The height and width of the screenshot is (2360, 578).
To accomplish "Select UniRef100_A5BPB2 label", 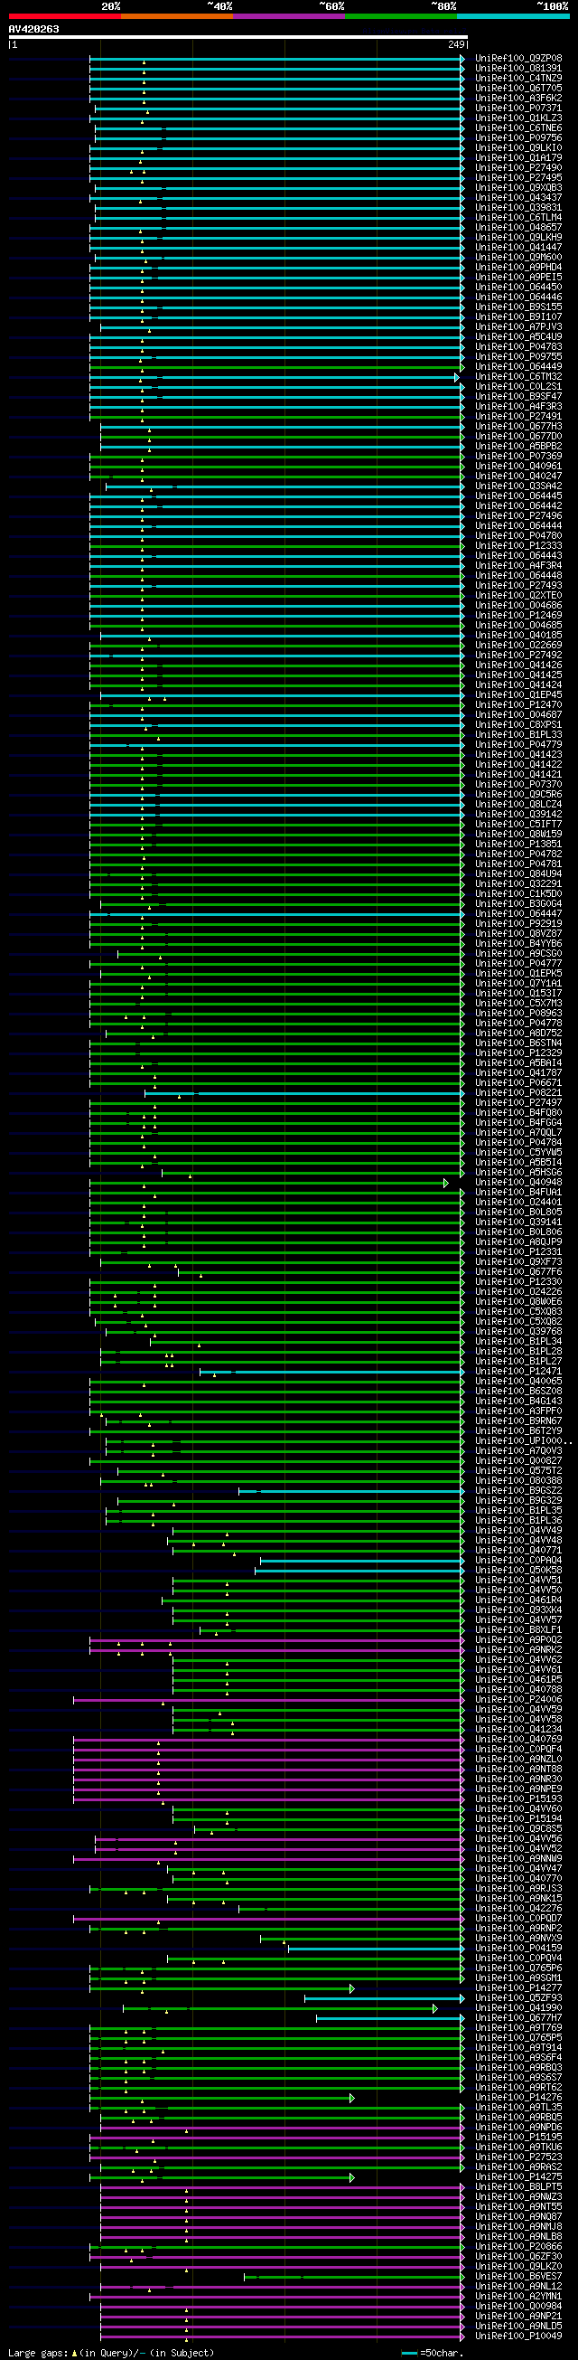I will point(518,446).
